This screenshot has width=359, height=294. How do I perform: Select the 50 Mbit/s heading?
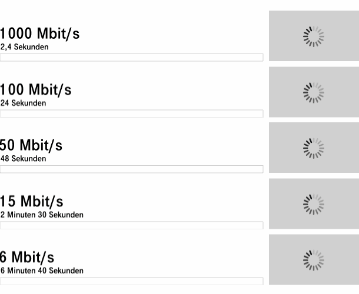point(31,145)
